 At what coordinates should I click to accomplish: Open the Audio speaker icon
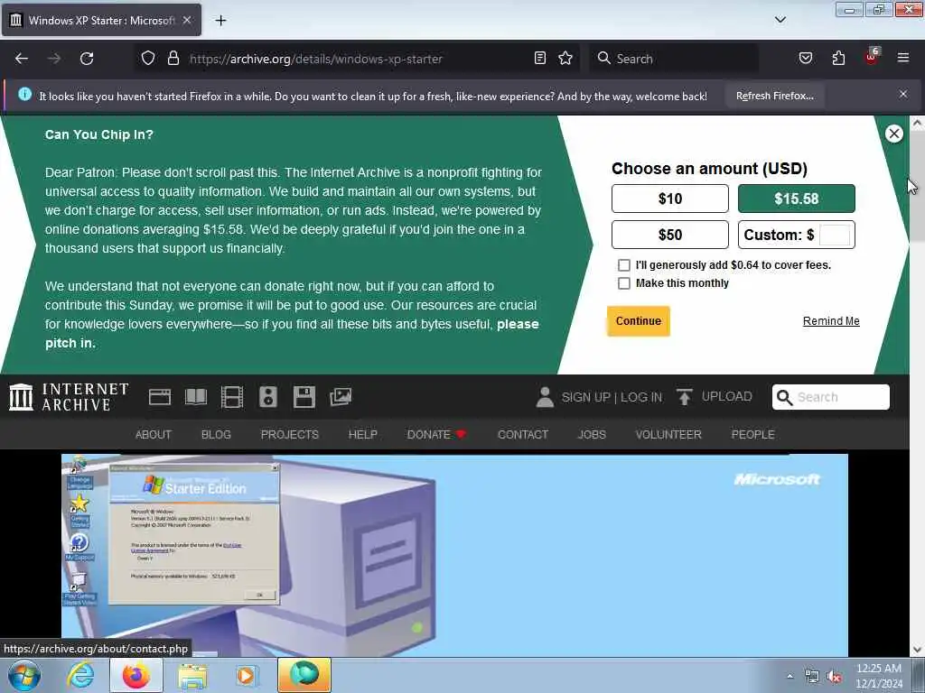[267, 397]
